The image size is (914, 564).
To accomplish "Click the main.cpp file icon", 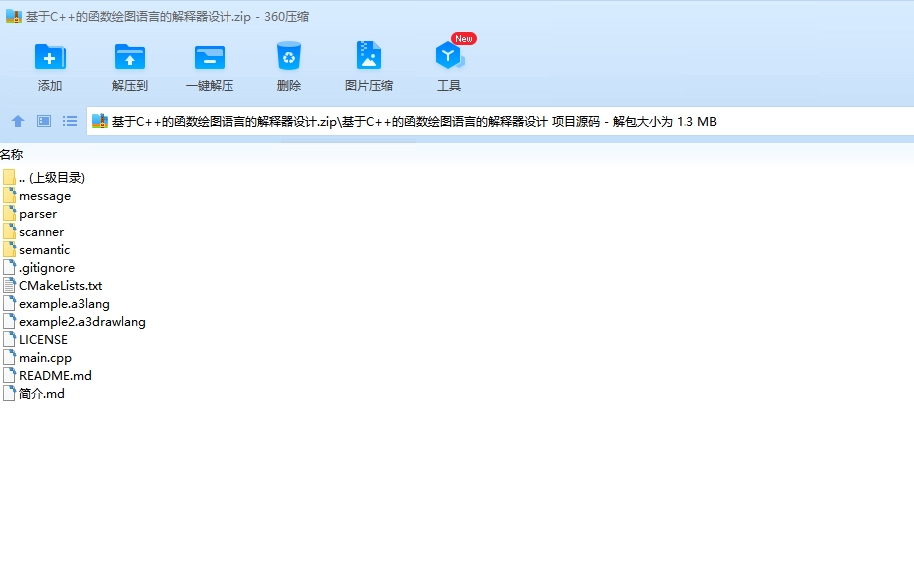I will (9, 358).
